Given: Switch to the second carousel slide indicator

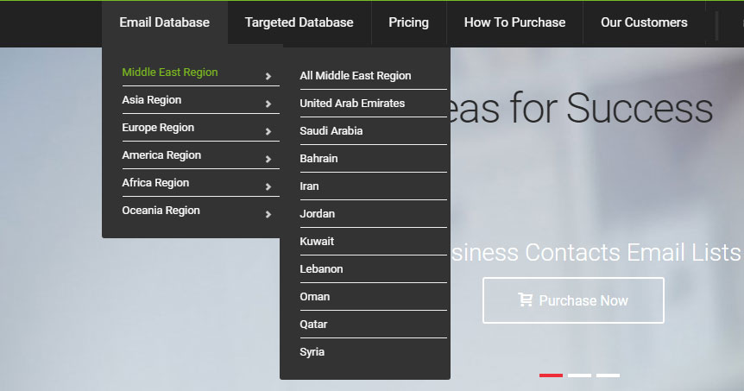Looking at the screenshot, I should (579, 375).
